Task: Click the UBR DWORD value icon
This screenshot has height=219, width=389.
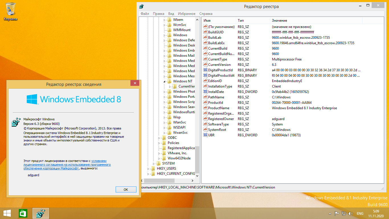Action: point(205,135)
